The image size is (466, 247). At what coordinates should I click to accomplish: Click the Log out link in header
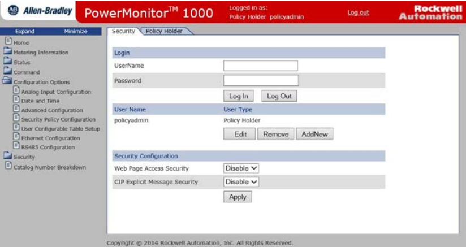pyautogui.click(x=358, y=12)
